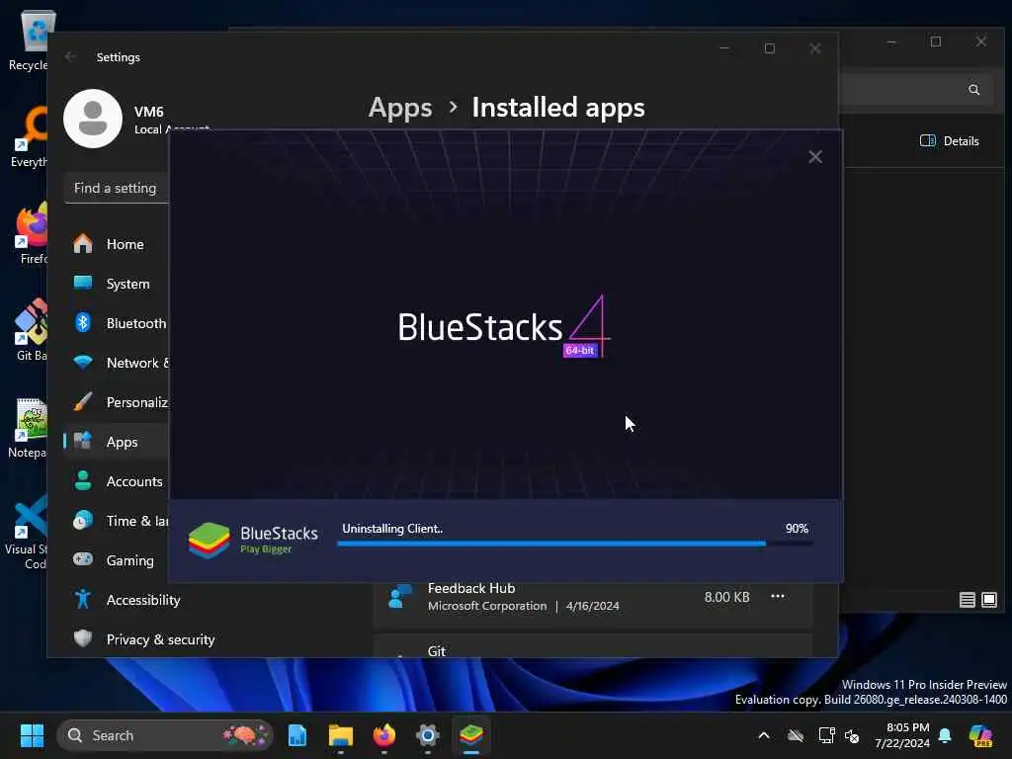Click the Find a setting search box
This screenshot has width=1012, height=759.
[x=117, y=188]
